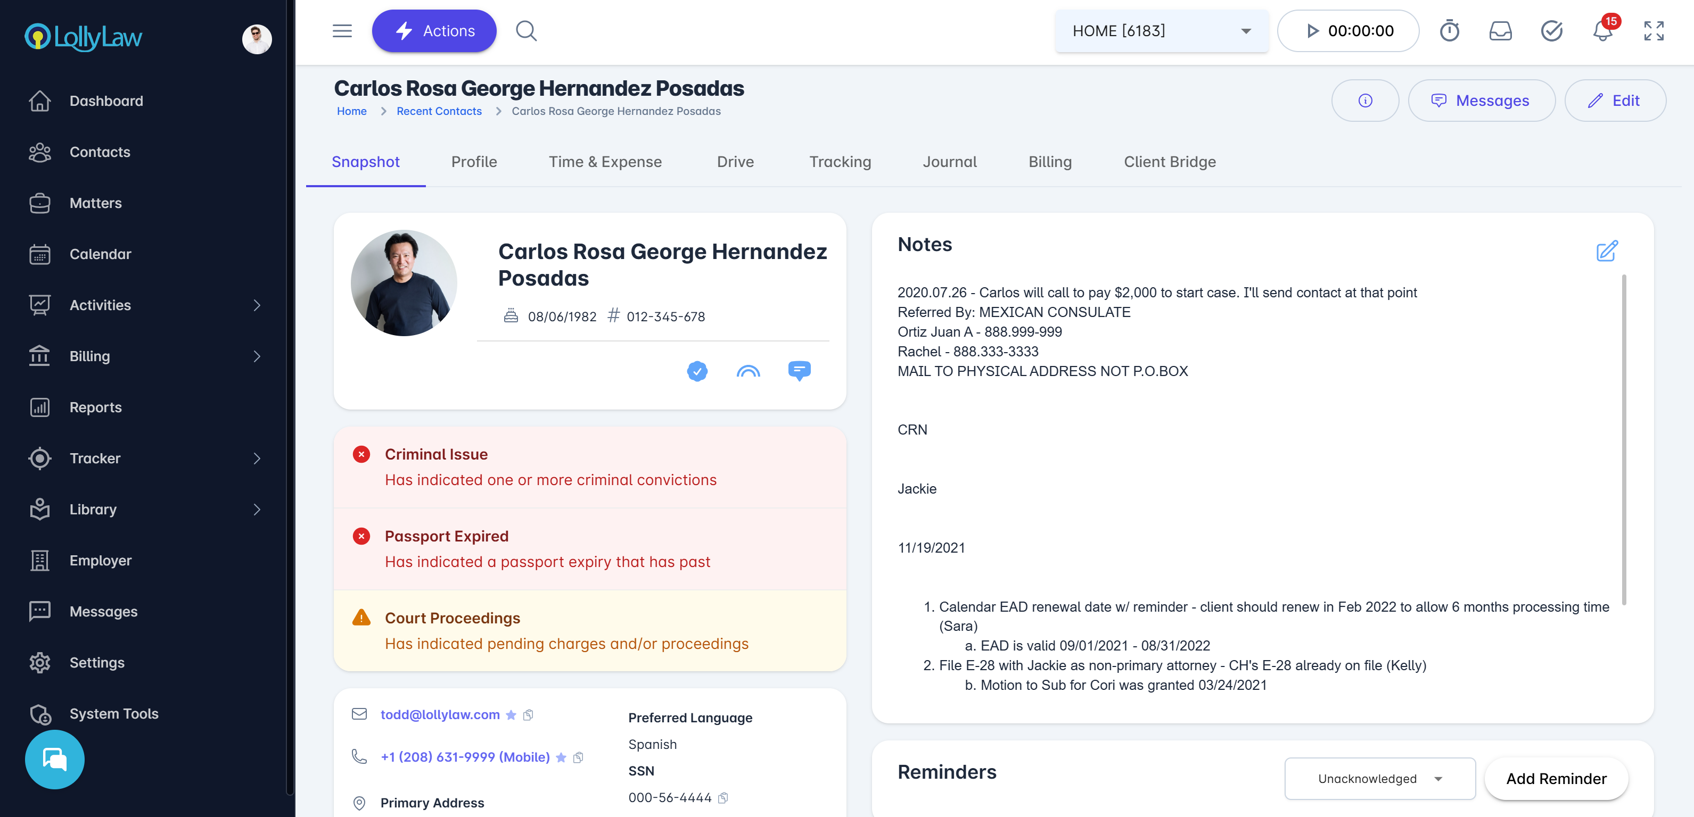Start the 00:00:00 timer play control
The height and width of the screenshot is (817, 1694).
tap(1312, 31)
